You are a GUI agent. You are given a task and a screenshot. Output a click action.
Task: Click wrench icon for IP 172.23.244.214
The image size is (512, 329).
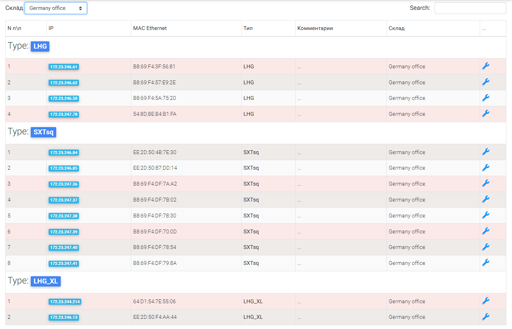485,301
